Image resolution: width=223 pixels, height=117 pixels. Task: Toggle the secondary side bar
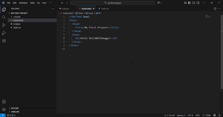[198, 3]
